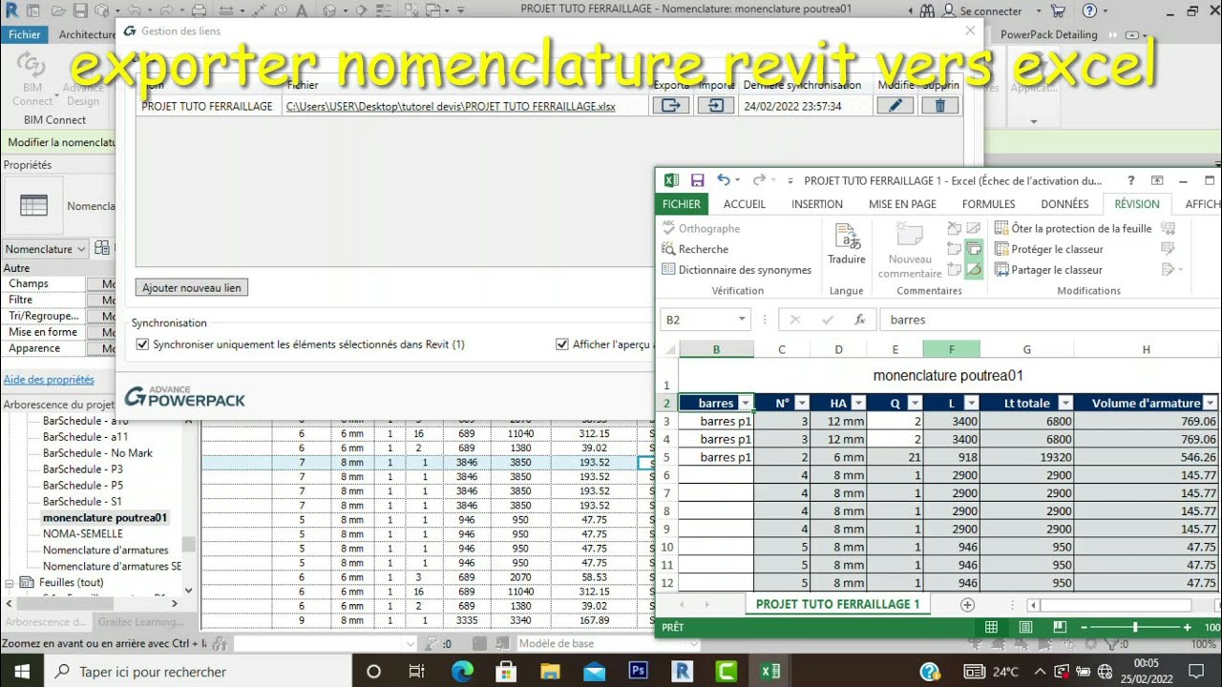Toggle Synchroniser uniquement les éléments sélectionnés checkbox
This screenshot has height=687, width=1222.
143,344
